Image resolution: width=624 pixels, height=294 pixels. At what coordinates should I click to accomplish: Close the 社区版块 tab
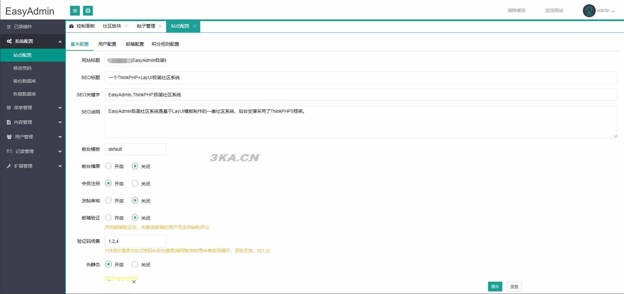click(x=126, y=26)
